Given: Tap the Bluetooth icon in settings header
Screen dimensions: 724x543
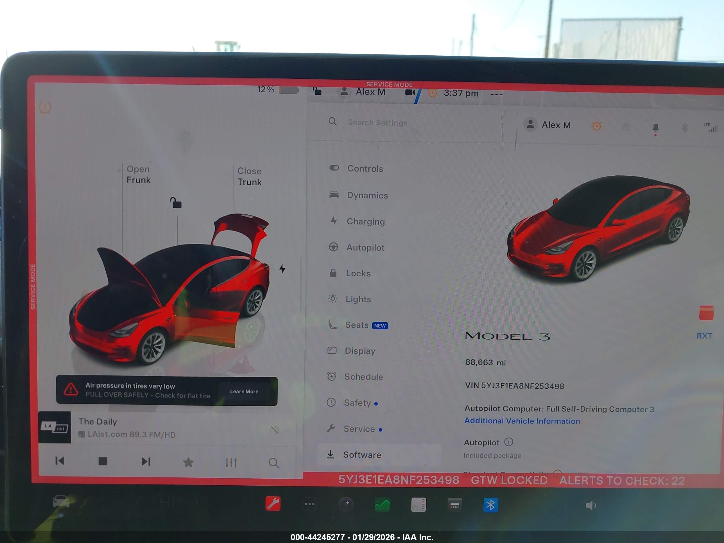Looking at the screenshot, I should (684, 127).
